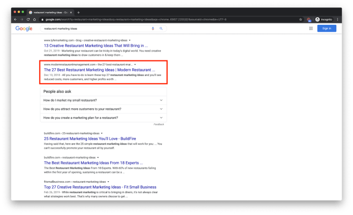Open dropdown arrow beside lyfemarketing.com URL
Screen dimensions: 353x215
(130, 40)
